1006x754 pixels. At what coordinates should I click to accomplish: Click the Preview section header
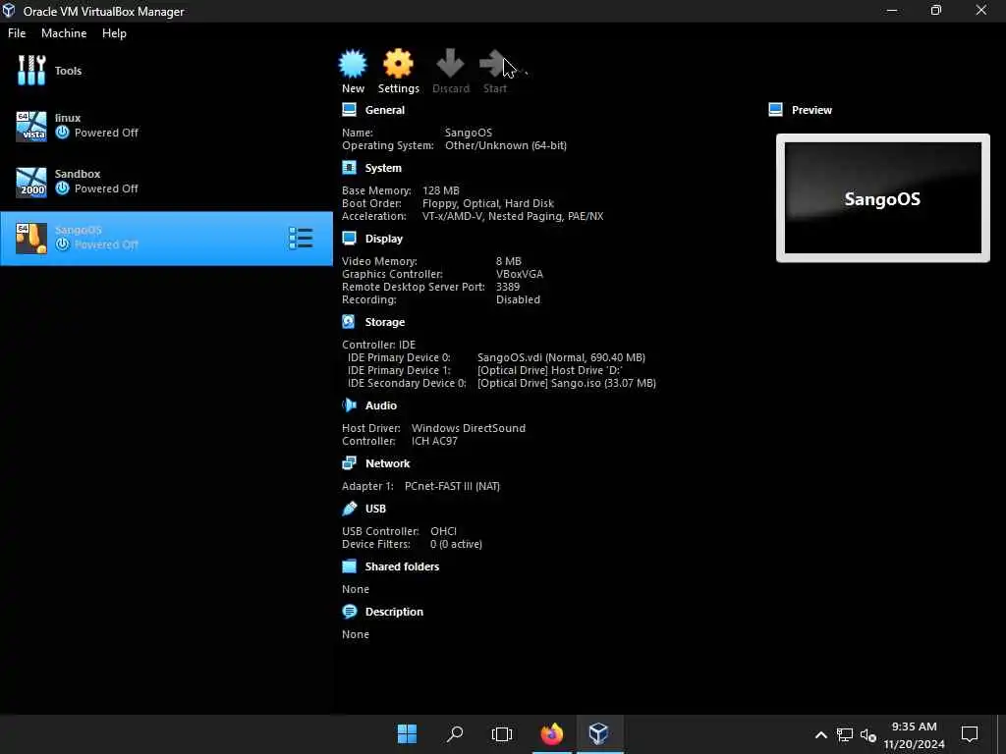[811, 110]
